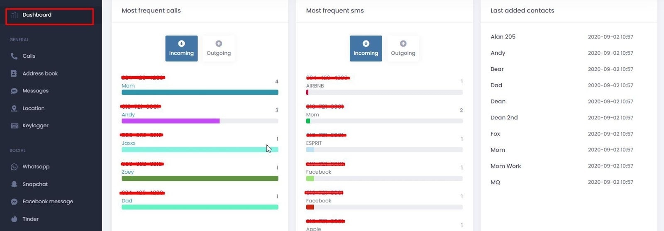Click the Address book icon
Viewport: 664px width, 231px height.
coord(14,73)
